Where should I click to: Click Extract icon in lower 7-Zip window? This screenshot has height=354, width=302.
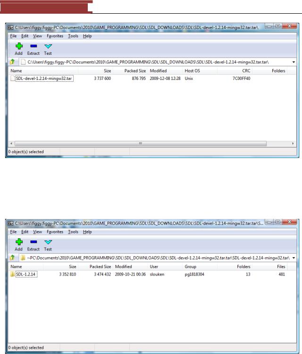coord(34,242)
